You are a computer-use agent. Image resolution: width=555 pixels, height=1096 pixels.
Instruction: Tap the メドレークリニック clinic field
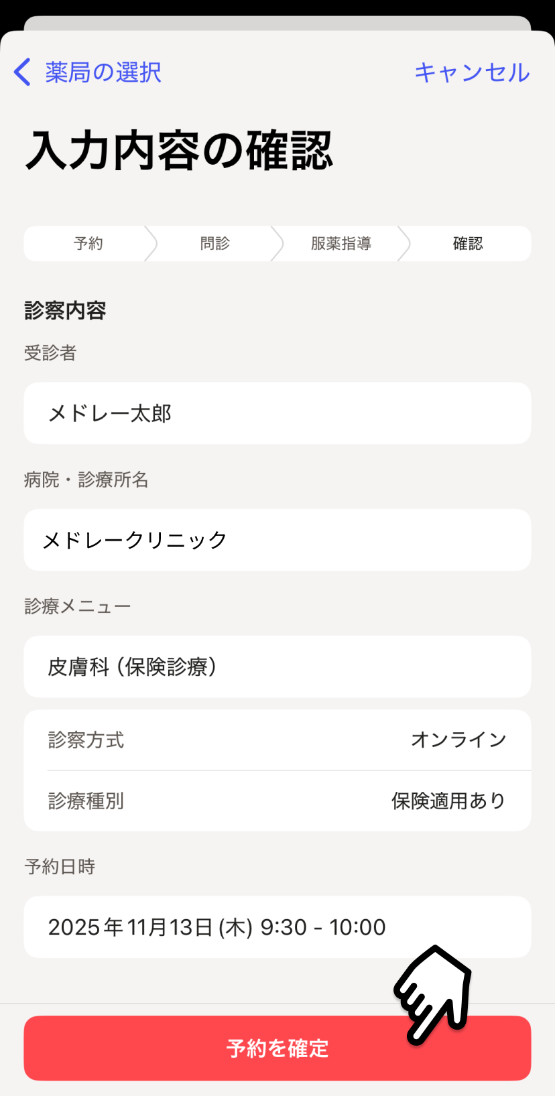(x=277, y=540)
